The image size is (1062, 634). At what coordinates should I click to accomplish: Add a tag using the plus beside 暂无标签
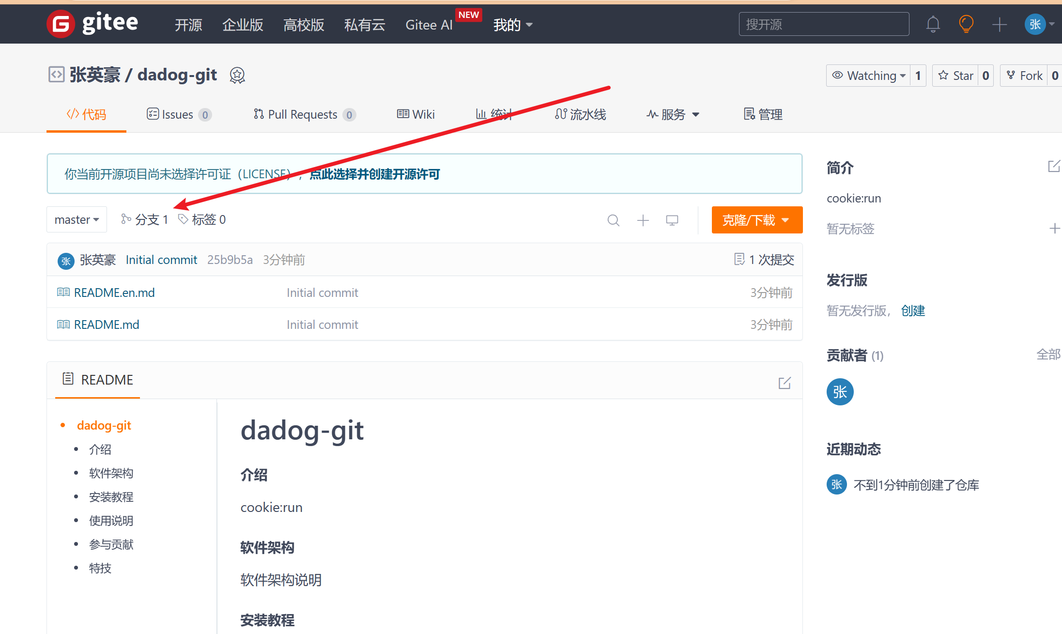pyautogui.click(x=1054, y=229)
